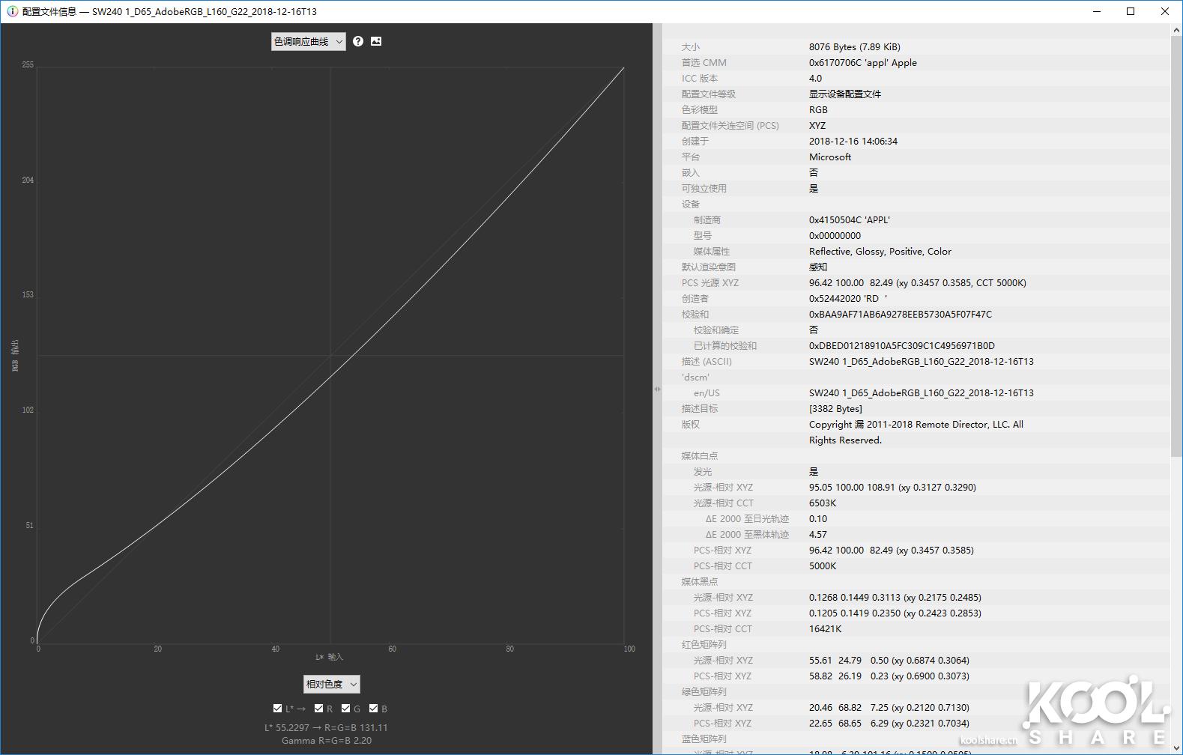Close the profile information window
Image resolution: width=1183 pixels, height=755 pixels.
click(x=1164, y=11)
